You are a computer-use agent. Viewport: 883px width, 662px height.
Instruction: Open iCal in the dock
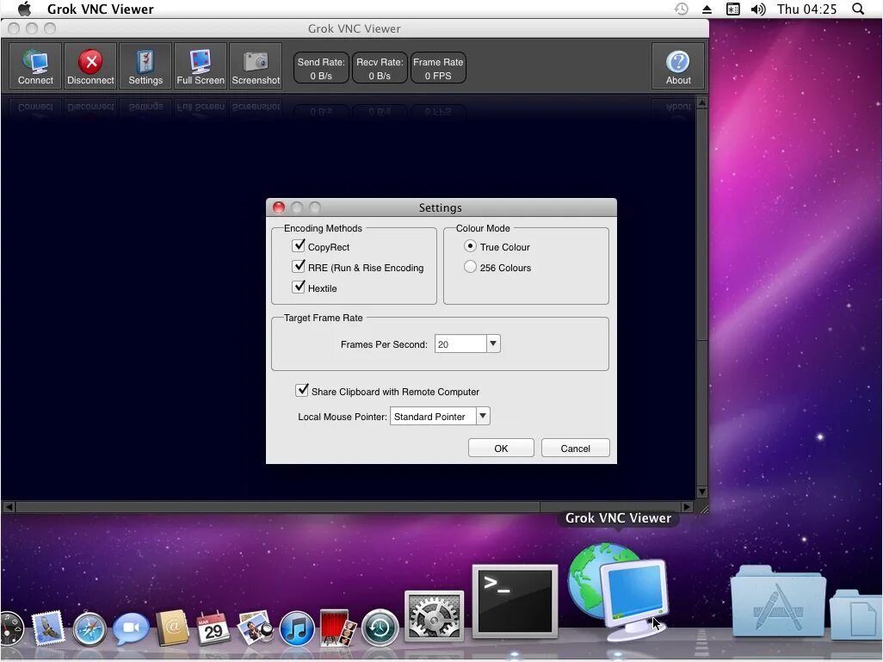click(213, 628)
